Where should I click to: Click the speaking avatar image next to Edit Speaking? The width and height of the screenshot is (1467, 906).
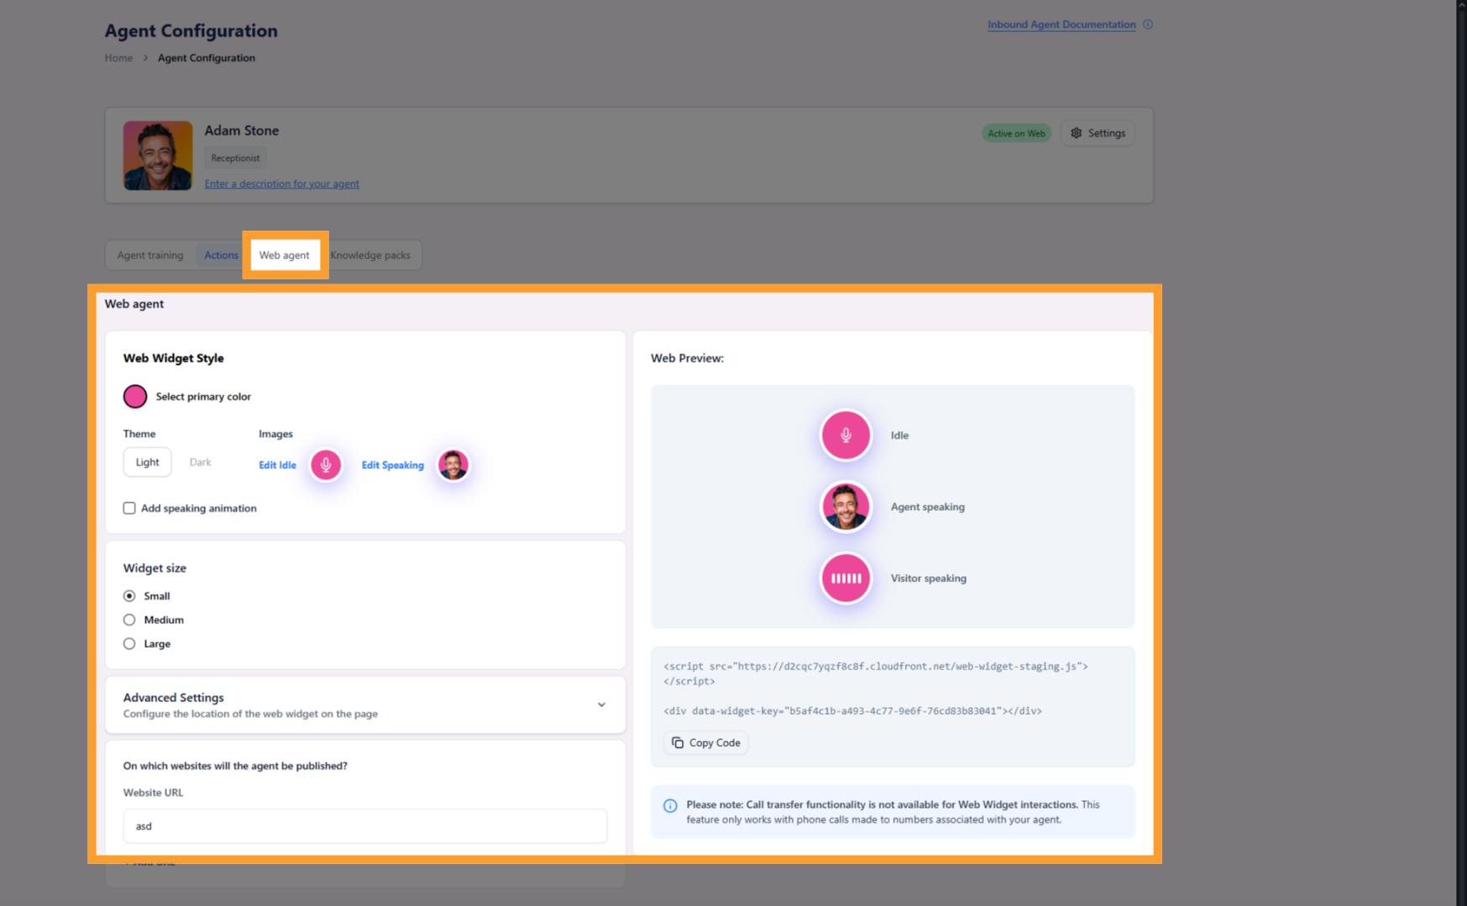pyautogui.click(x=453, y=465)
